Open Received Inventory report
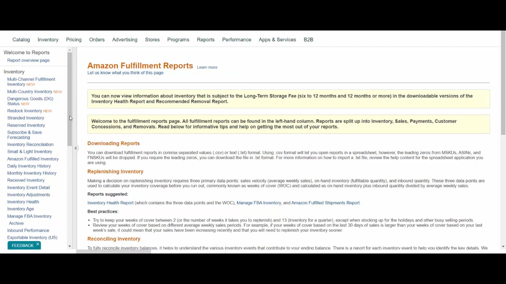The width and height of the screenshot is (506, 284). click(26, 180)
